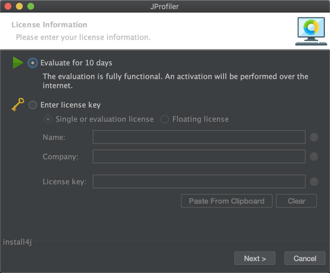The width and height of the screenshot is (330, 273).
Task: Click the evaluation is fully functional description
Action: (x=175, y=81)
